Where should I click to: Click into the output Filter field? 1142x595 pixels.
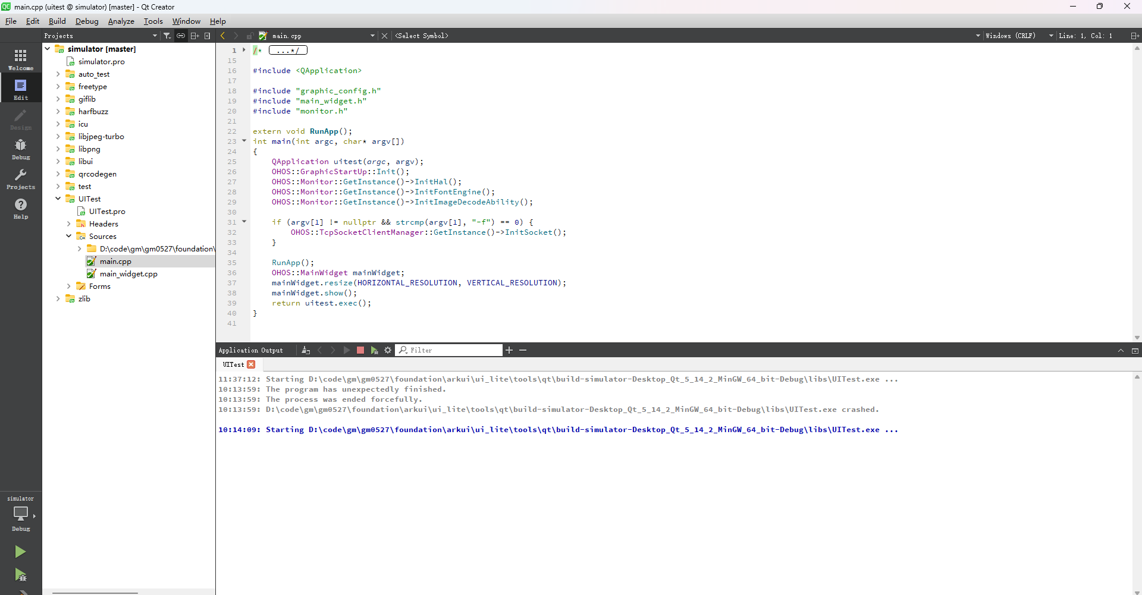(453, 350)
